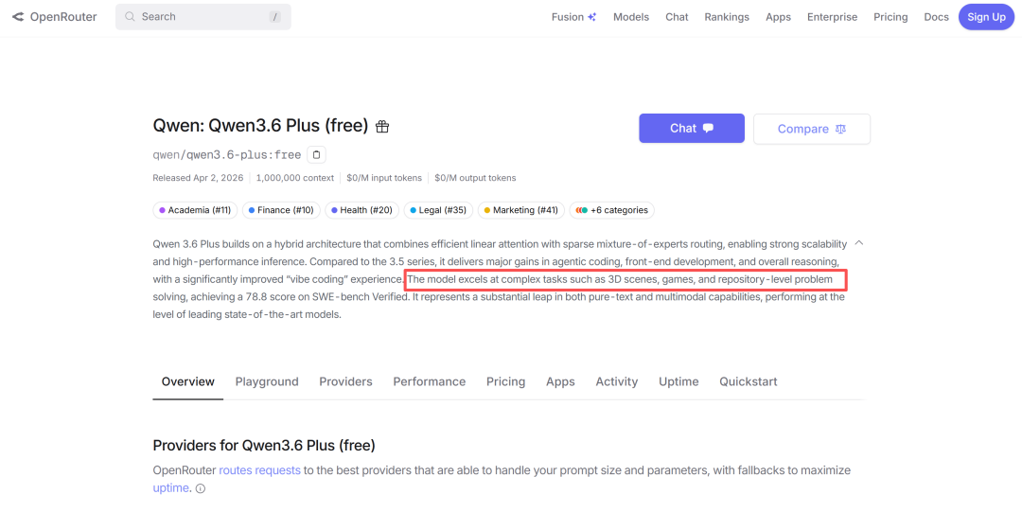
Task: Select the Academia (#11) category tag
Action: click(195, 210)
